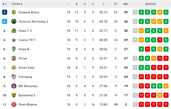Open the Нива В. team page link
The width and height of the screenshot is (171, 109).
coord(24,49)
